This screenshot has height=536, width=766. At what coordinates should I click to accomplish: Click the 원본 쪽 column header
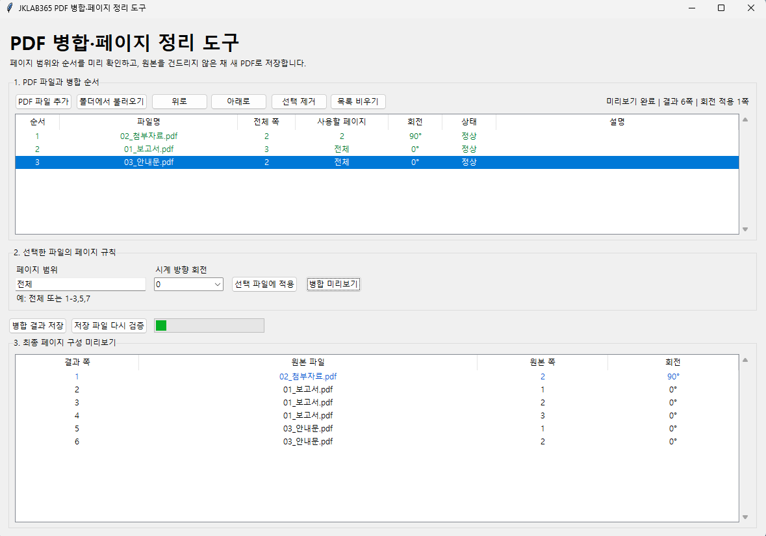click(x=543, y=363)
